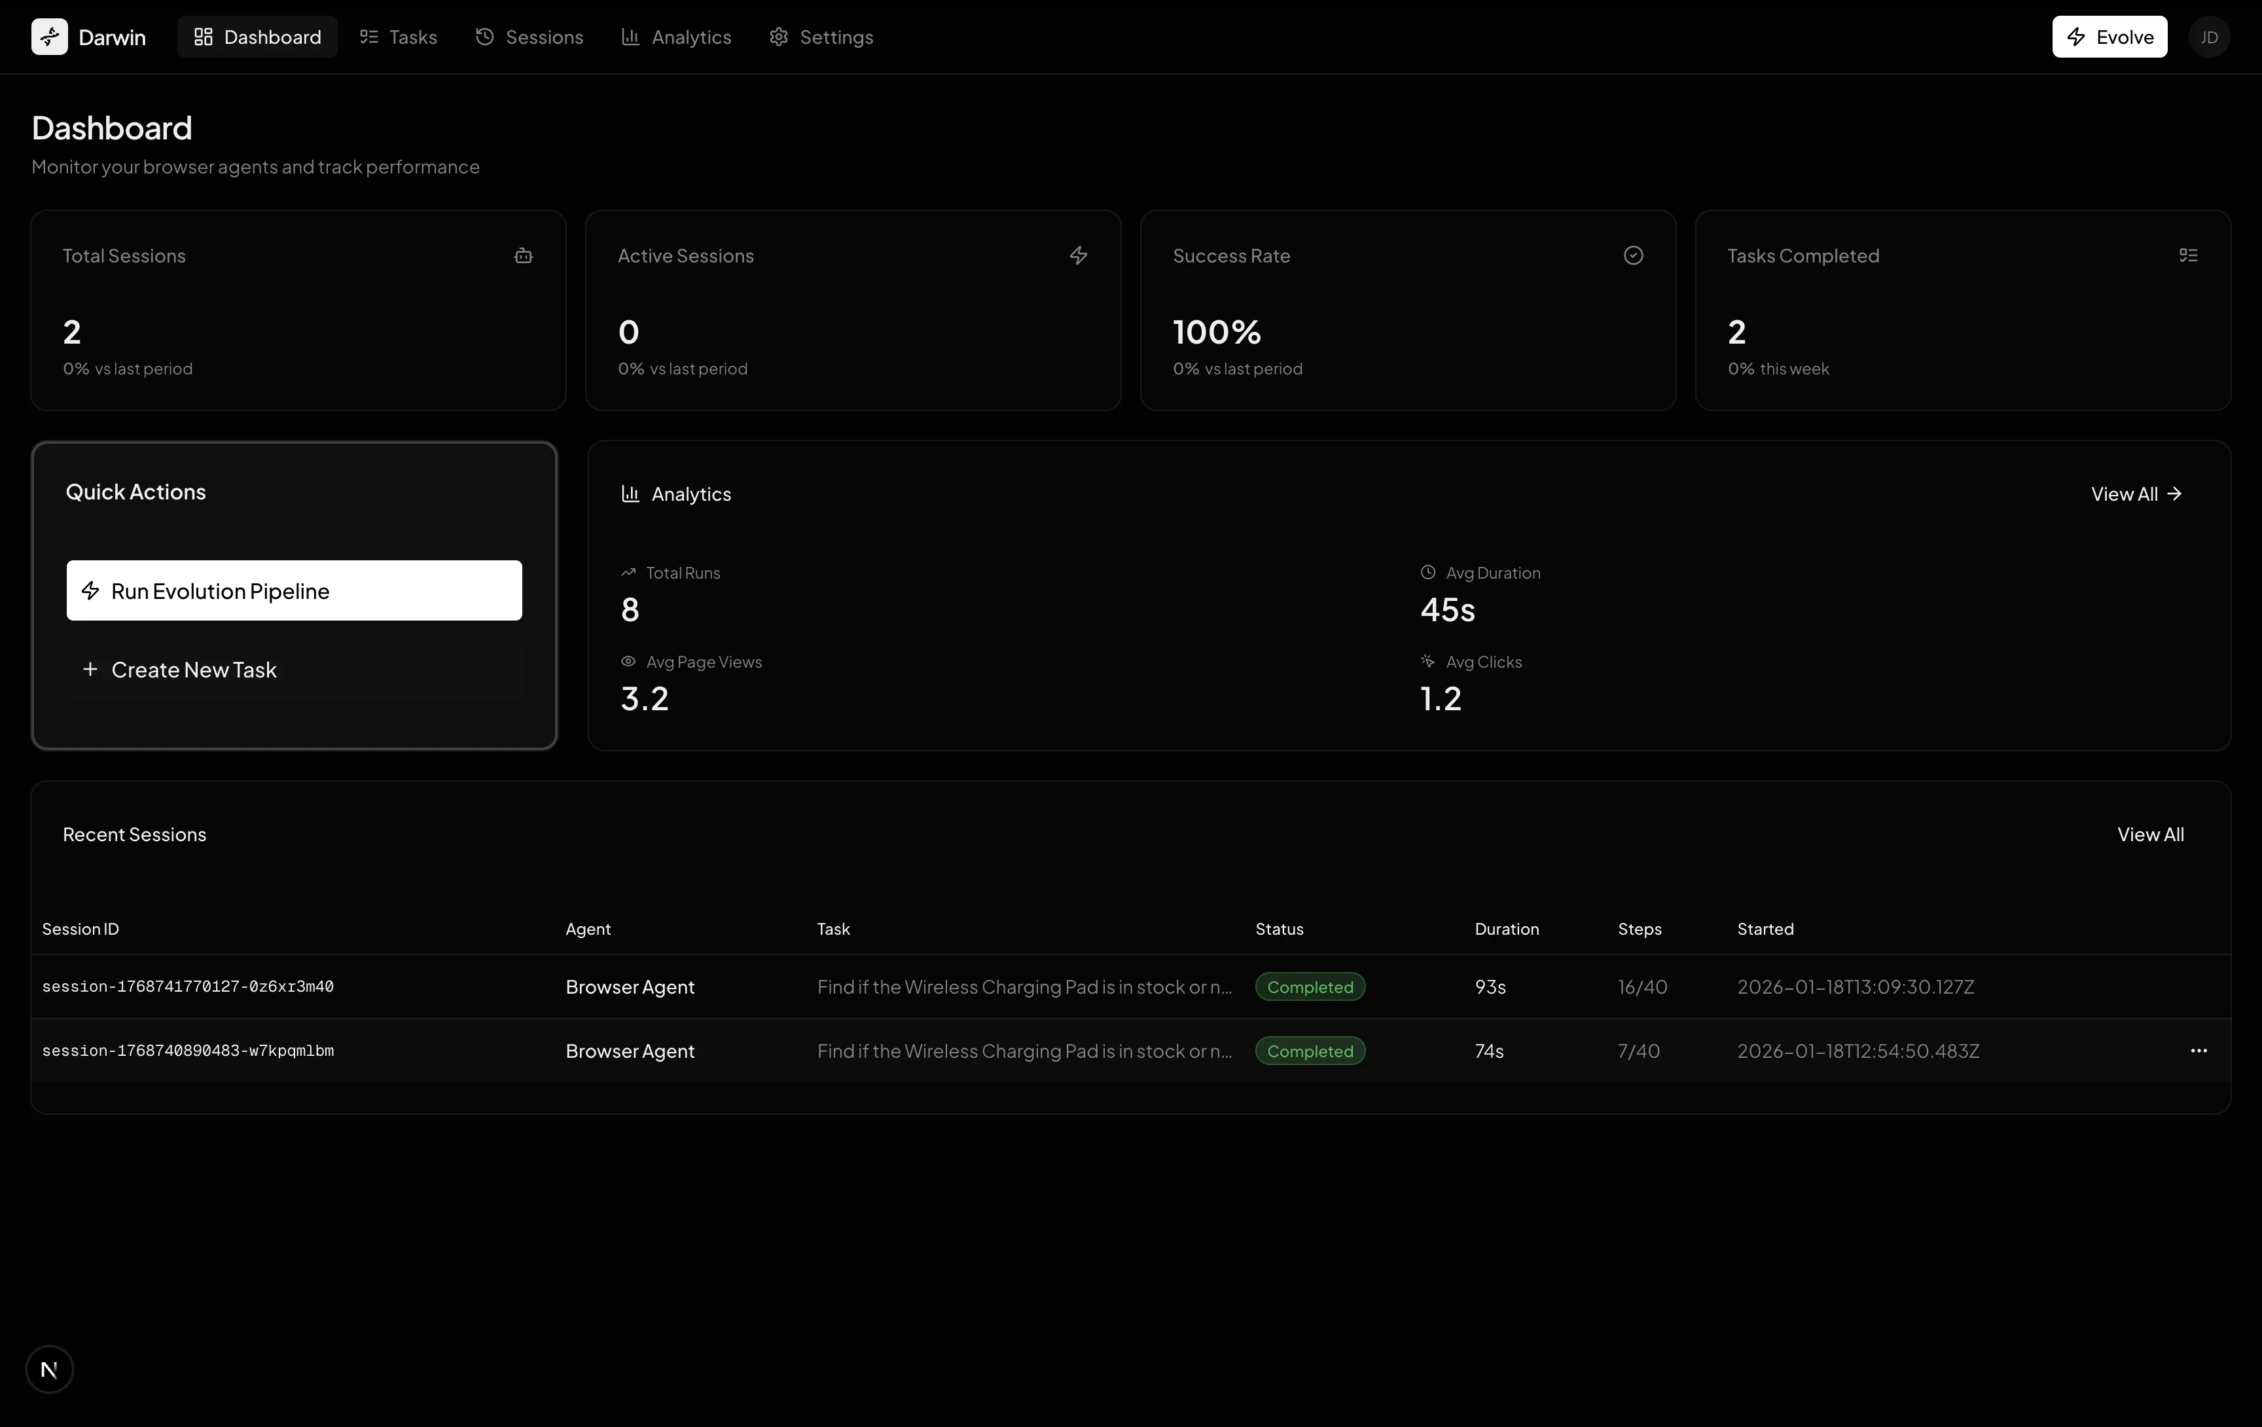
Task: Click the lightning icon in Active Sessions card
Action: (x=1079, y=255)
